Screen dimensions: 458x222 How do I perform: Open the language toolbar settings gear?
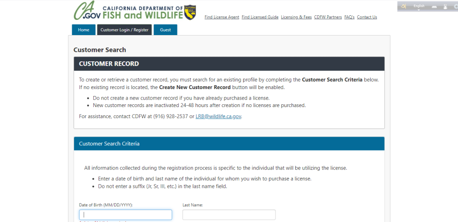tap(456, 7)
